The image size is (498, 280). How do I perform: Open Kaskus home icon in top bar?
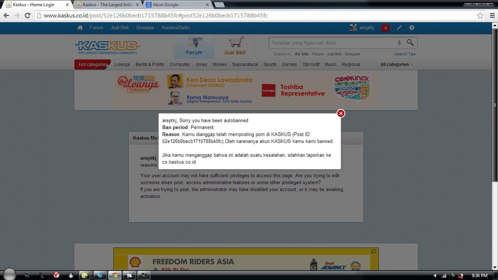point(80,28)
